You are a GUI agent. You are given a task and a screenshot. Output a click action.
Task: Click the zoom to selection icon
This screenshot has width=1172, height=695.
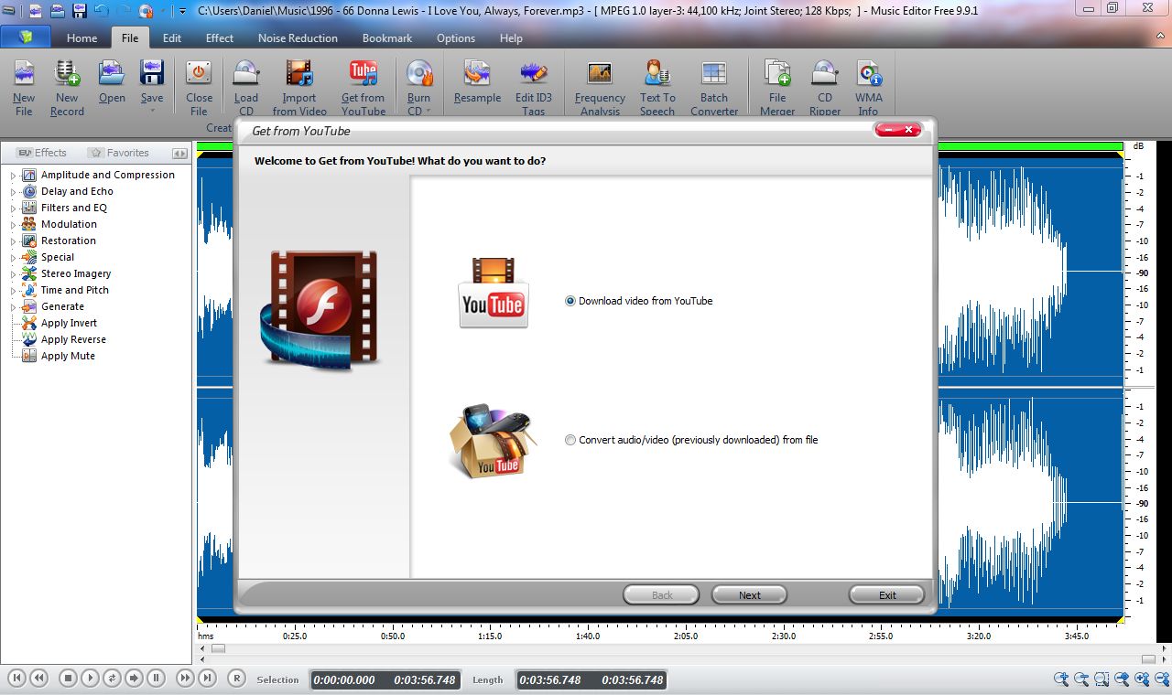click(1101, 679)
